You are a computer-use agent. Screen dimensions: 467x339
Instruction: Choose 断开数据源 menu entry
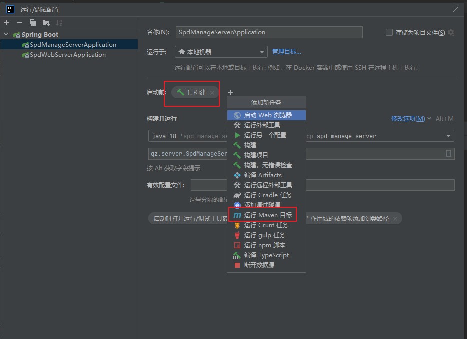(x=266, y=265)
